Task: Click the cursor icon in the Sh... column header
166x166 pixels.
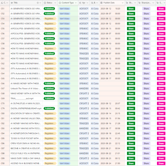Action: tap(127, 3)
